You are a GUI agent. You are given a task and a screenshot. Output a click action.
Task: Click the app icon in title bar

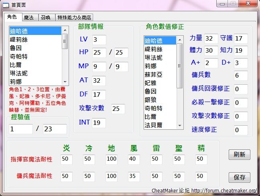click(x=6, y=4)
